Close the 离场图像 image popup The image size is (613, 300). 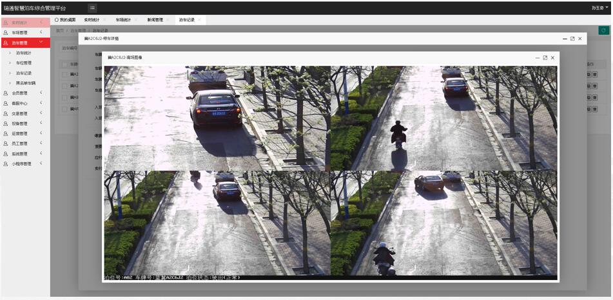pyautogui.click(x=552, y=57)
